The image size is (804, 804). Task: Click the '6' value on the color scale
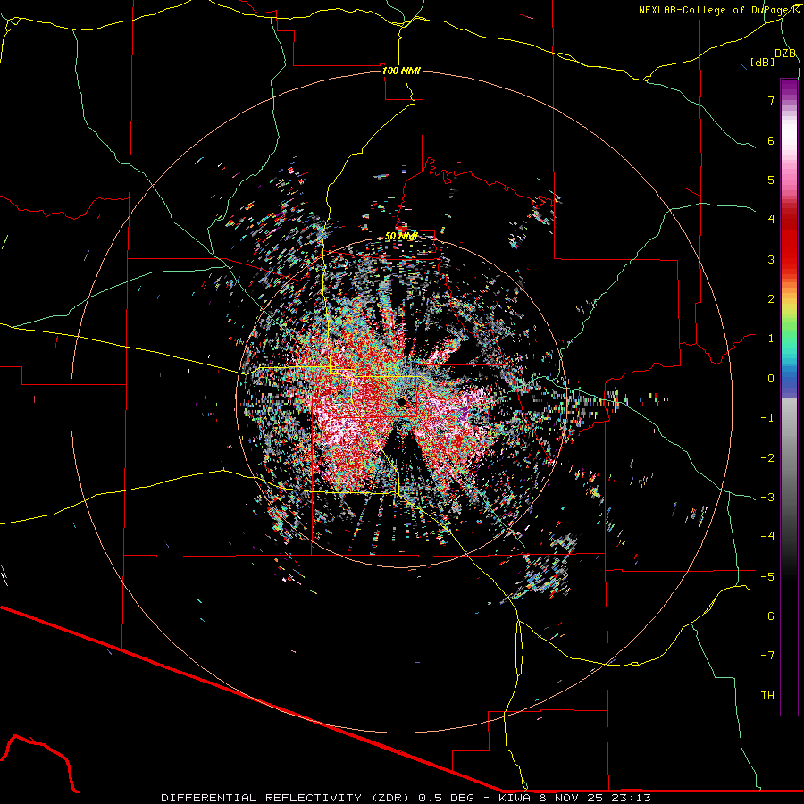point(771,140)
